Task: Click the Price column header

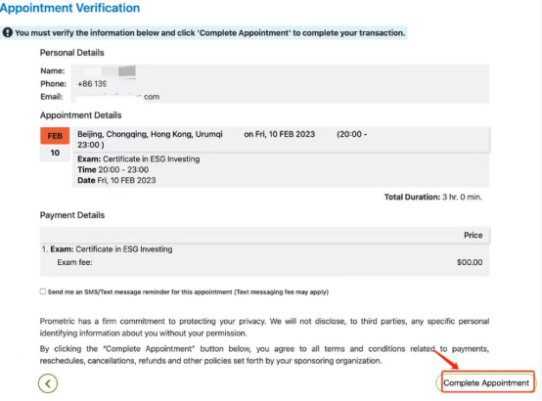Action: [x=473, y=235]
